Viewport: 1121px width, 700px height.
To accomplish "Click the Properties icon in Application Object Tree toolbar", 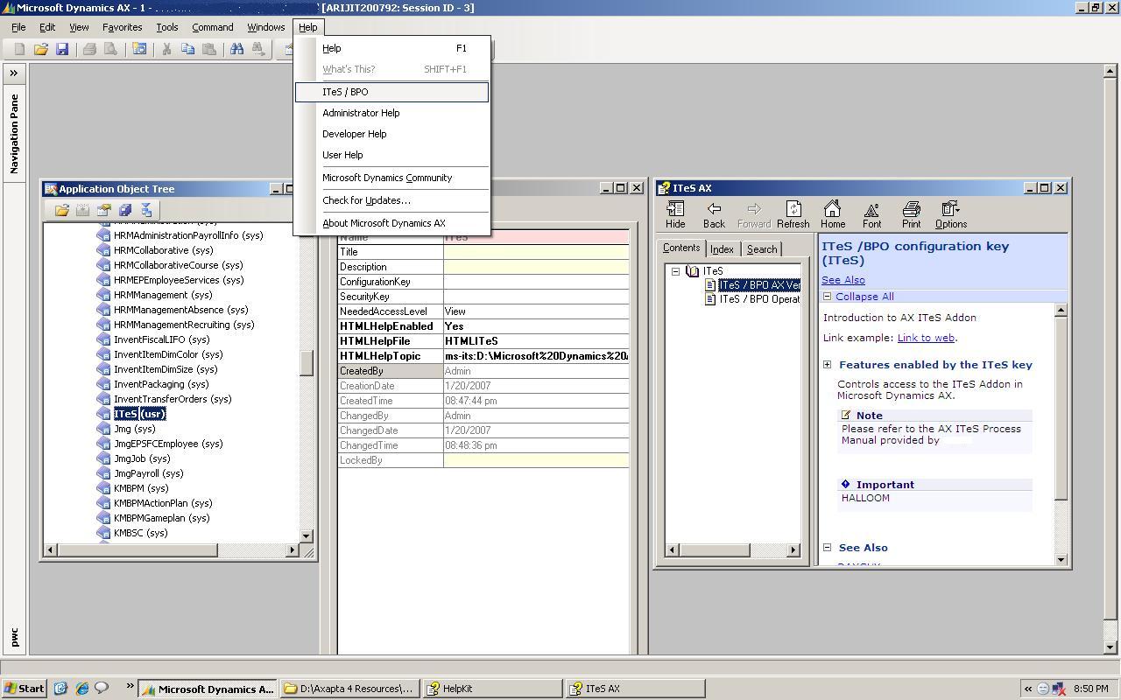I will [104, 210].
